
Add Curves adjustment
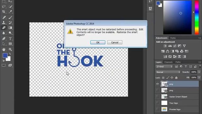click(x=175, y=46)
